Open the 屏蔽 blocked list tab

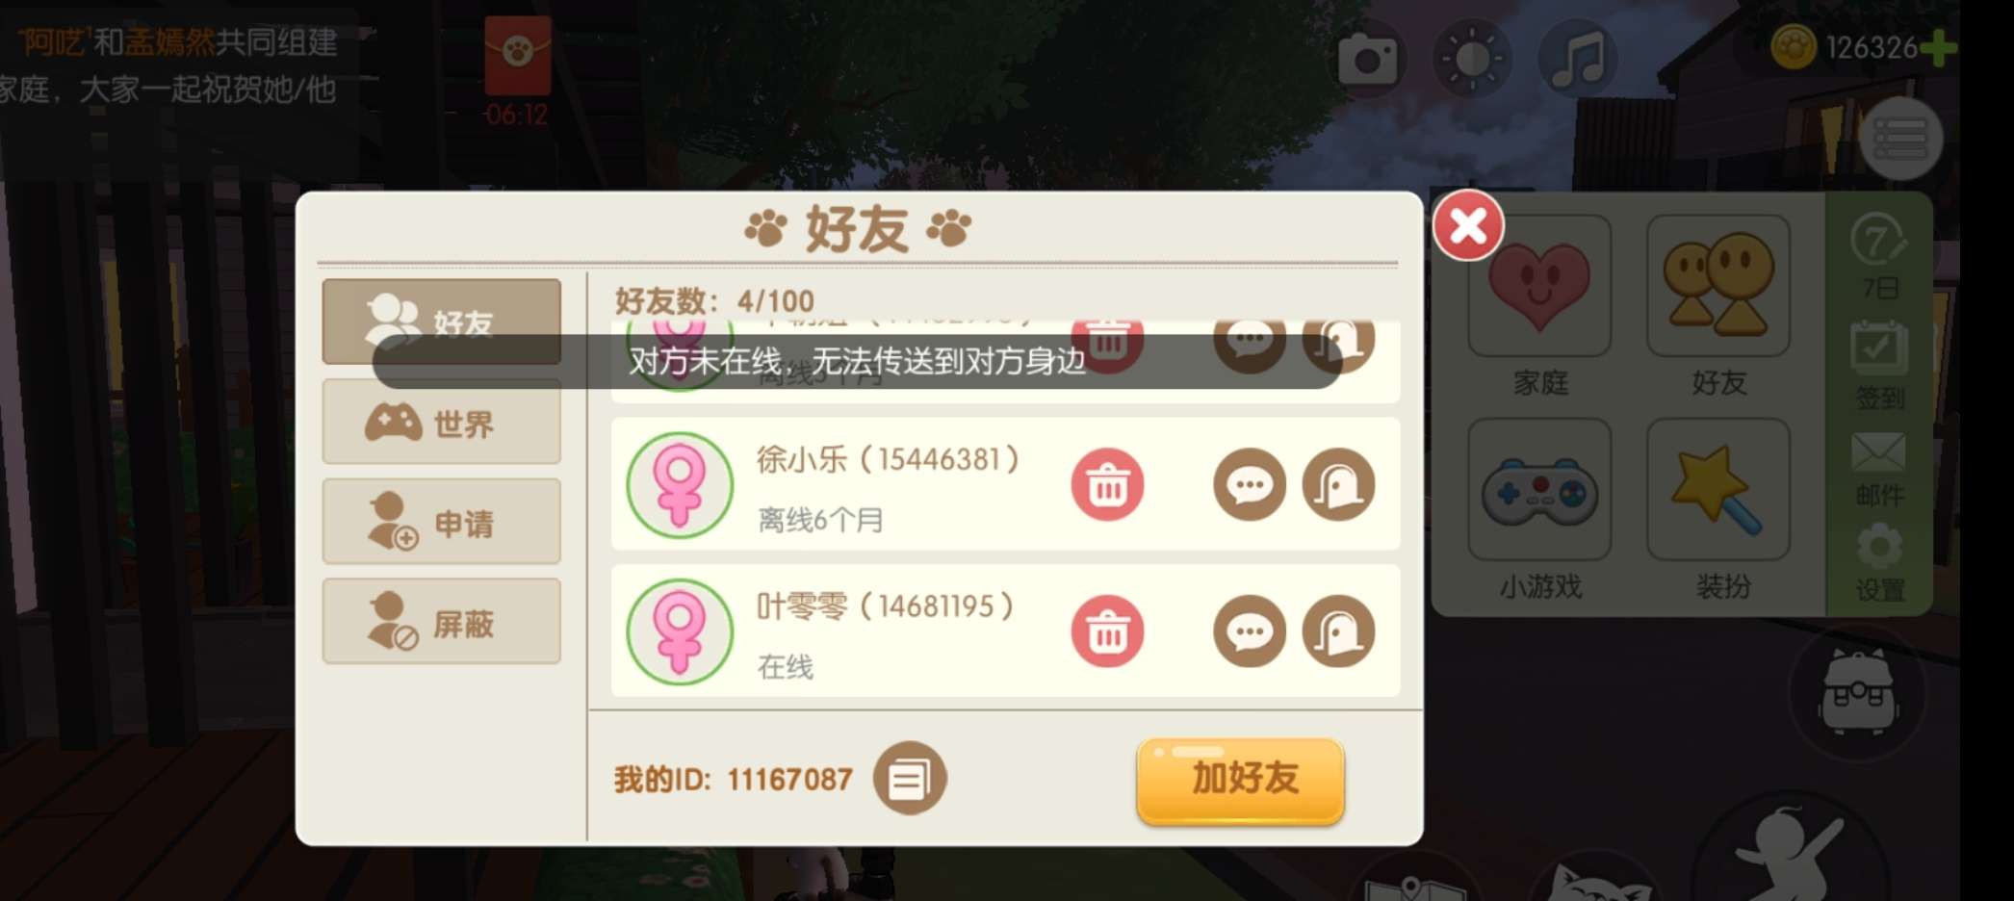tap(442, 622)
